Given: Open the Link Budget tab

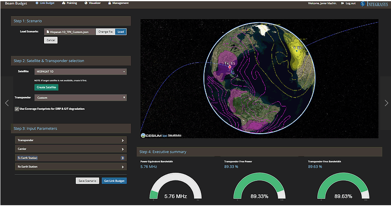Looking at the screenshot, I should coord(45,3).
